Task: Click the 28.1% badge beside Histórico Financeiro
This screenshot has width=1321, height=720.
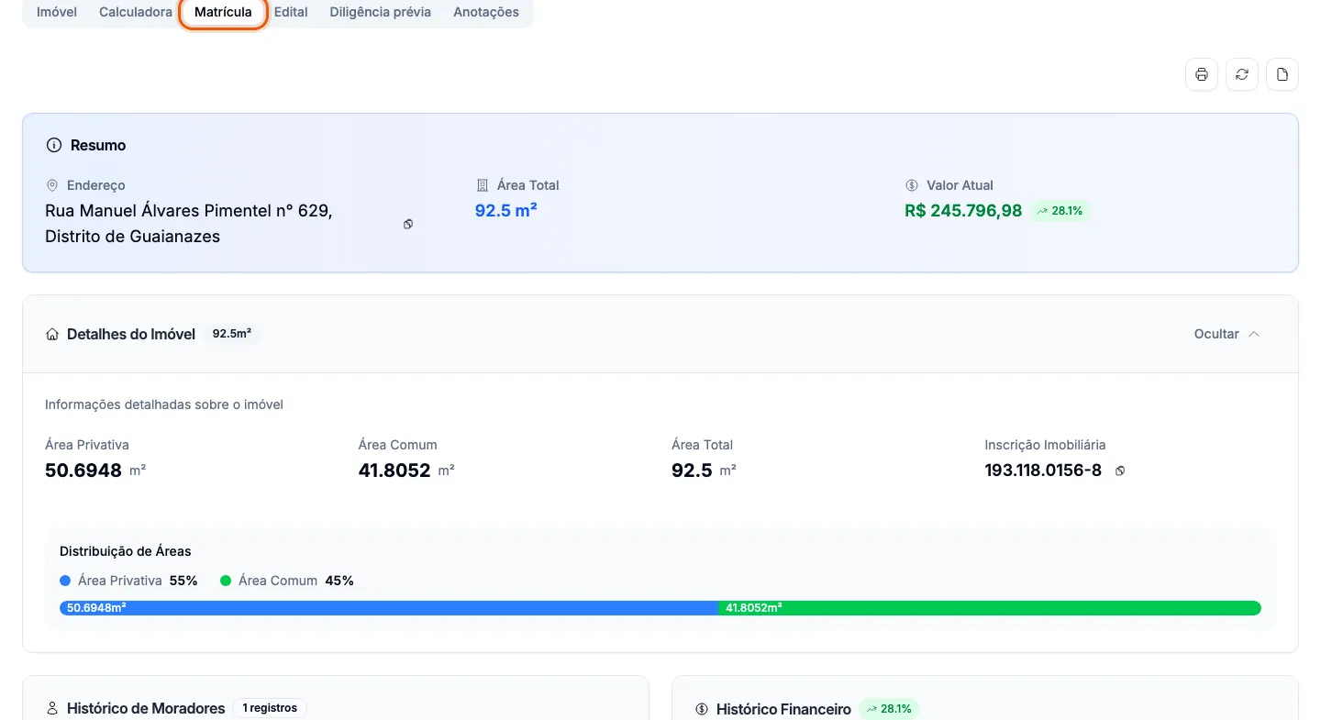Action: pyautogui.click(x=889, y=709)
